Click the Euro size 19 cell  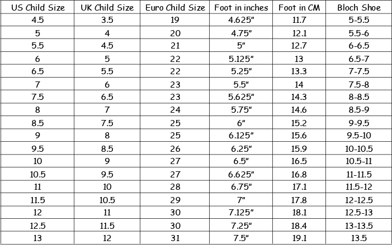pos(174,20)
